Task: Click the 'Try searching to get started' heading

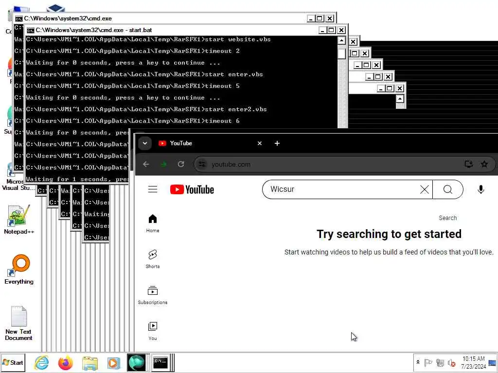Action: coord(389,234)
